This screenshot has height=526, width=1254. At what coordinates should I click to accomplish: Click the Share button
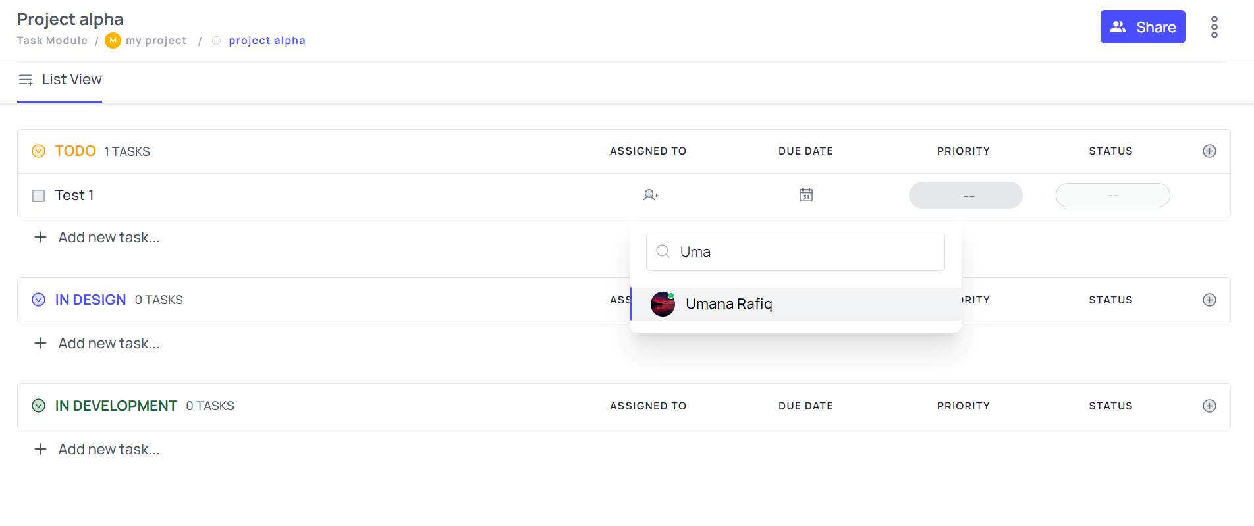pyautogui.click(x=1142, y=27)
